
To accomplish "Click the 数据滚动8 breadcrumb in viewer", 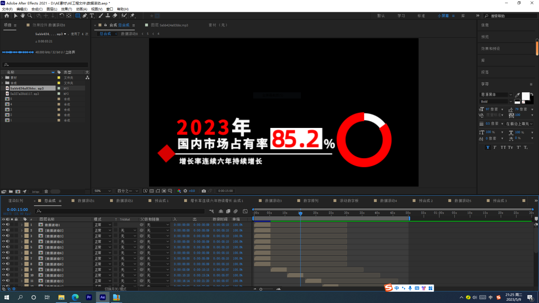I will pyautogui.click(x=129, y=34).
